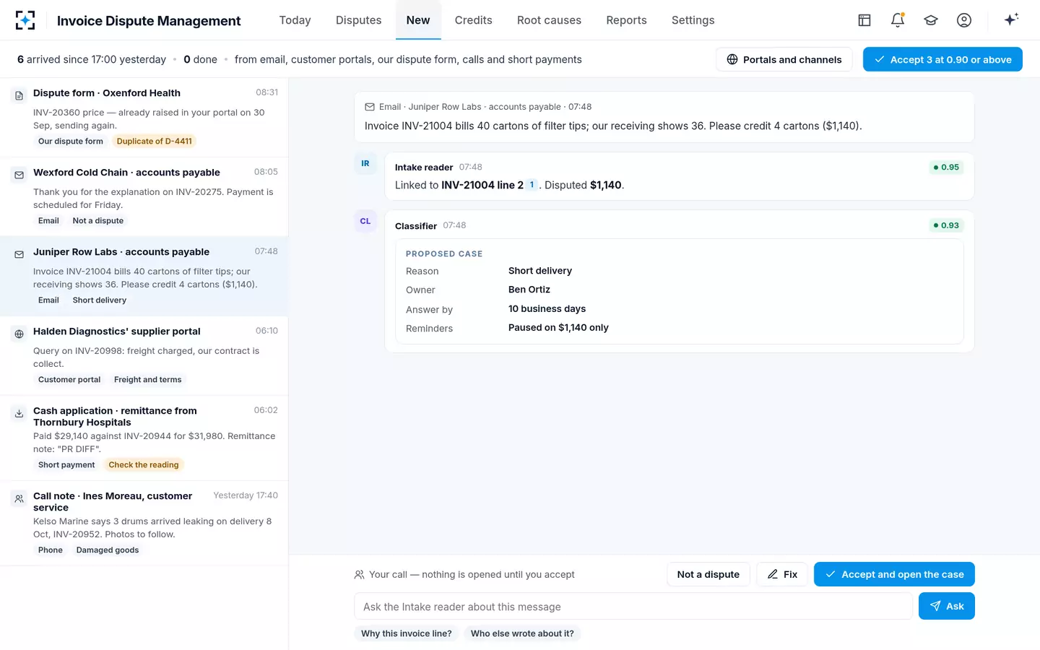Open the layout panel icon in header
Viewport: 1040px width, 650px height.
(864, 20)
